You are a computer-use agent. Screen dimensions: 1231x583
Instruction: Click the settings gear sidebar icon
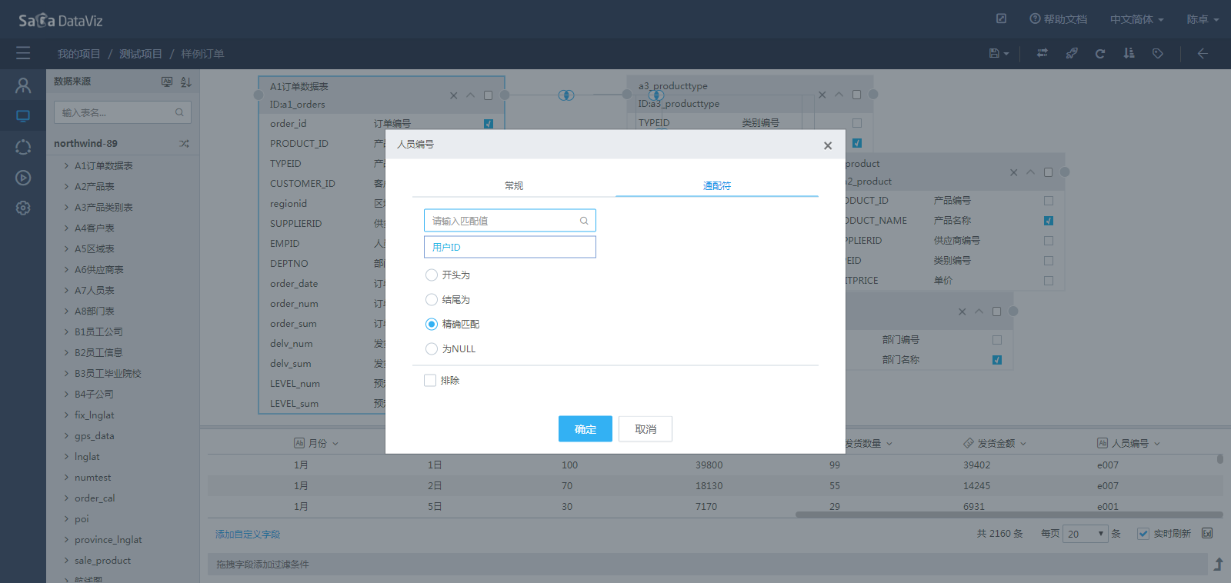23,208
